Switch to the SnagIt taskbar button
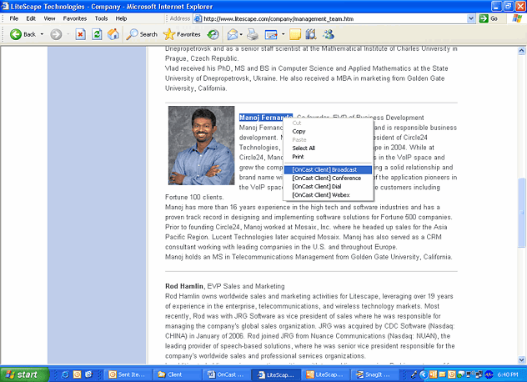Viewport: 527px width, 382px height. click(374, 374)
